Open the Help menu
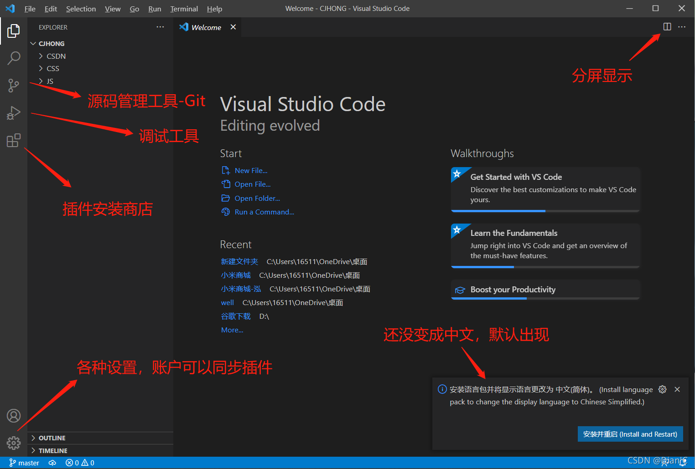 tap(214, 9)
